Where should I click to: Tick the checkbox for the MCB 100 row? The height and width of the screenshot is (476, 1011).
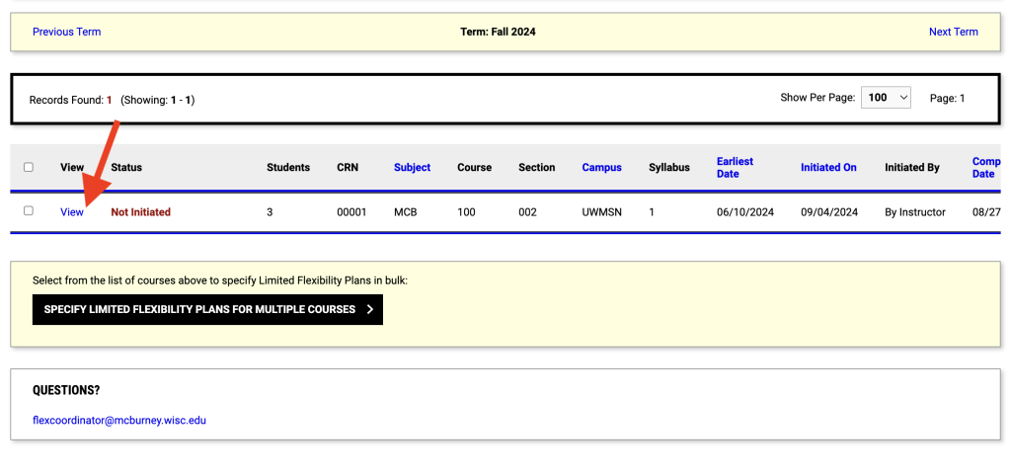(29, 210)
